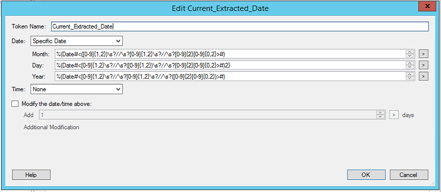Enable Modify the date/time above checkbox
The width and height of the screenshot is (441, 192).
(x=15, y=103)
